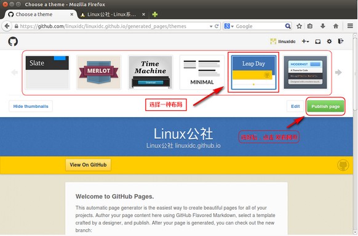Switch to the Linux公社 tab
The image size is (358, 236).
click(x=112, y=15)
